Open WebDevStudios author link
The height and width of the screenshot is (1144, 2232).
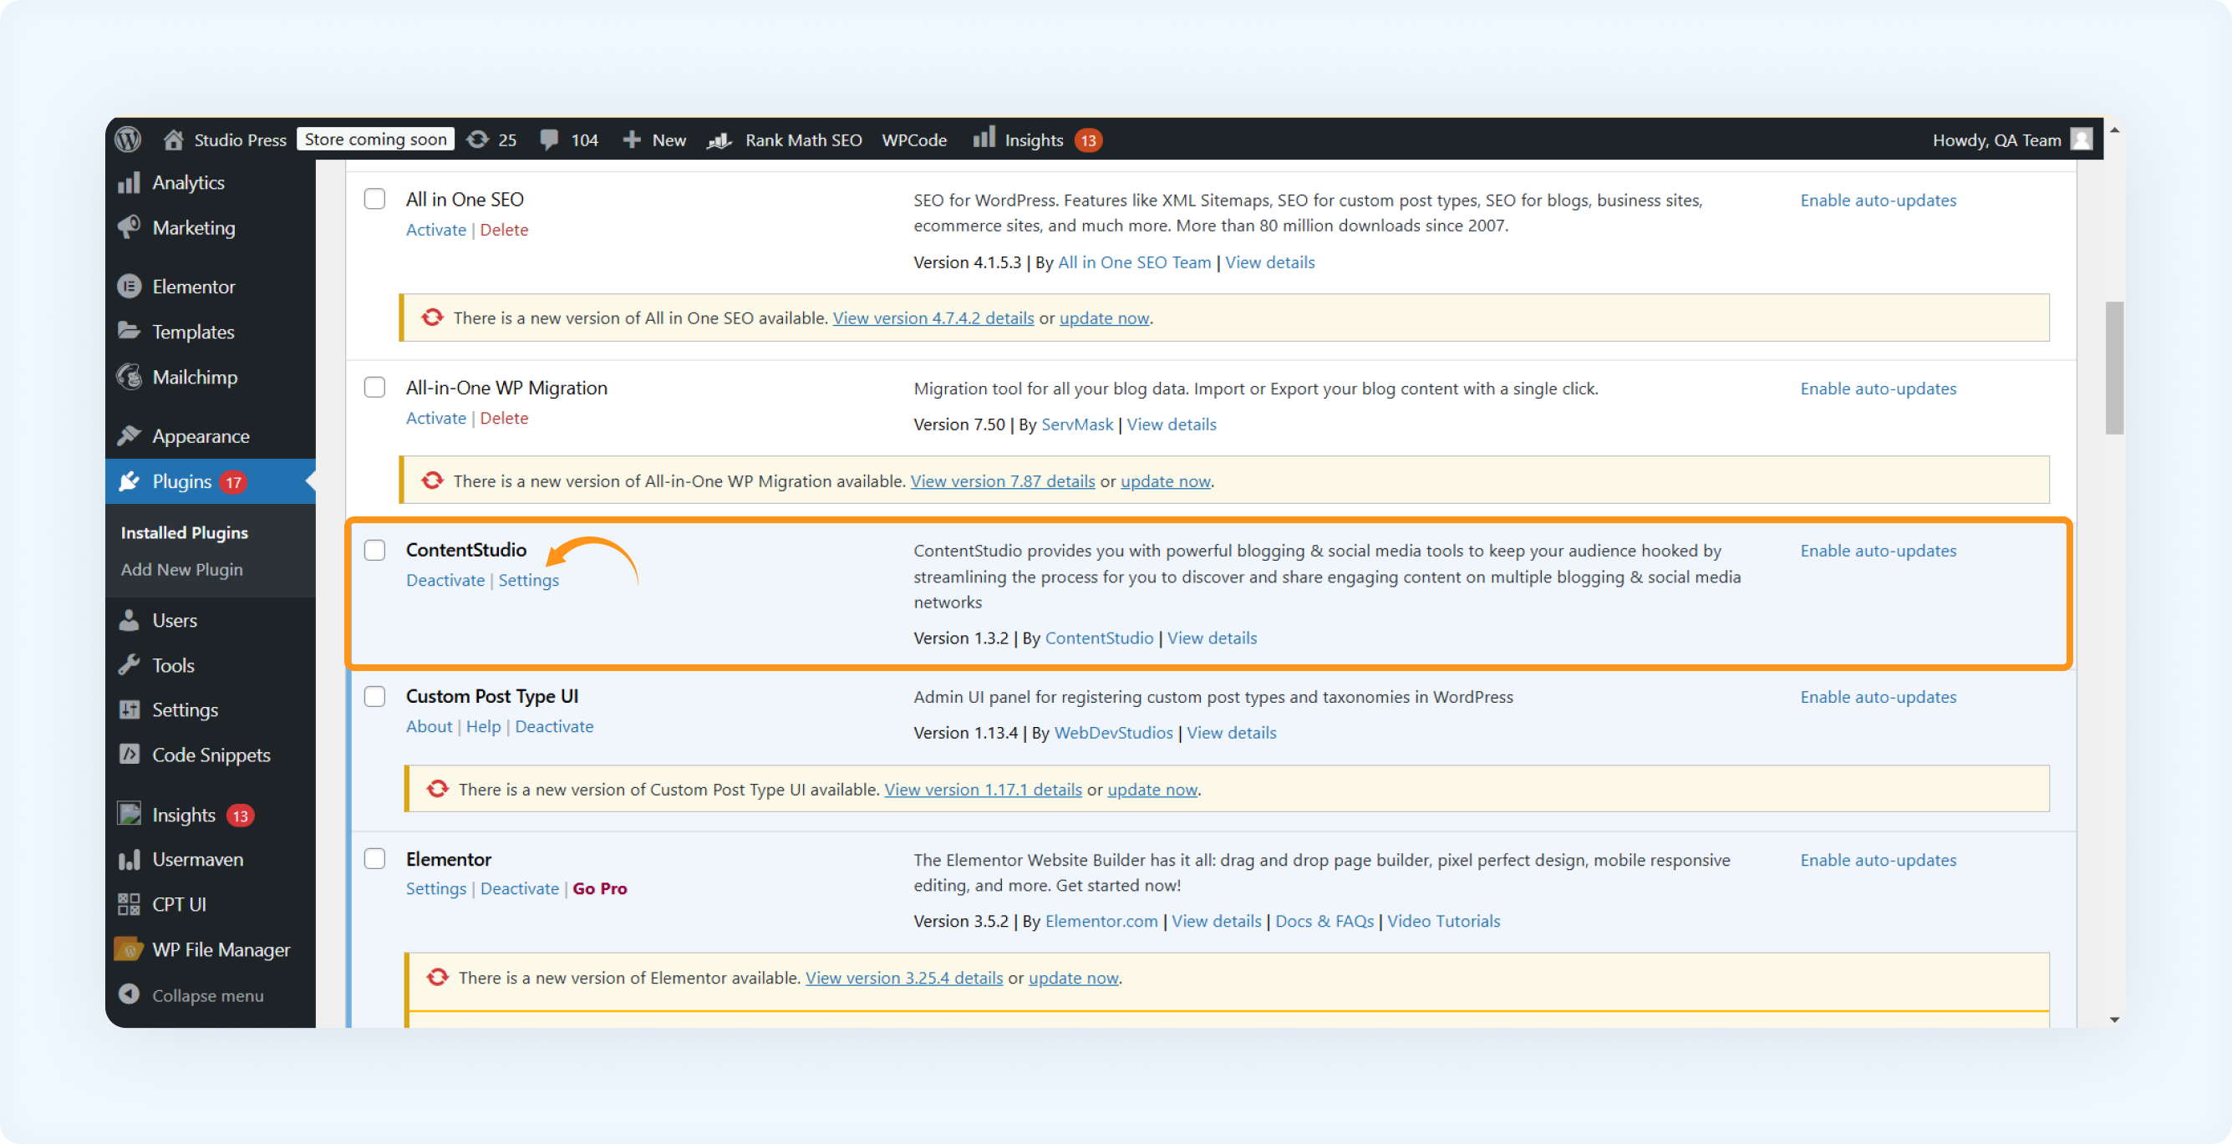click(1113, 732)
